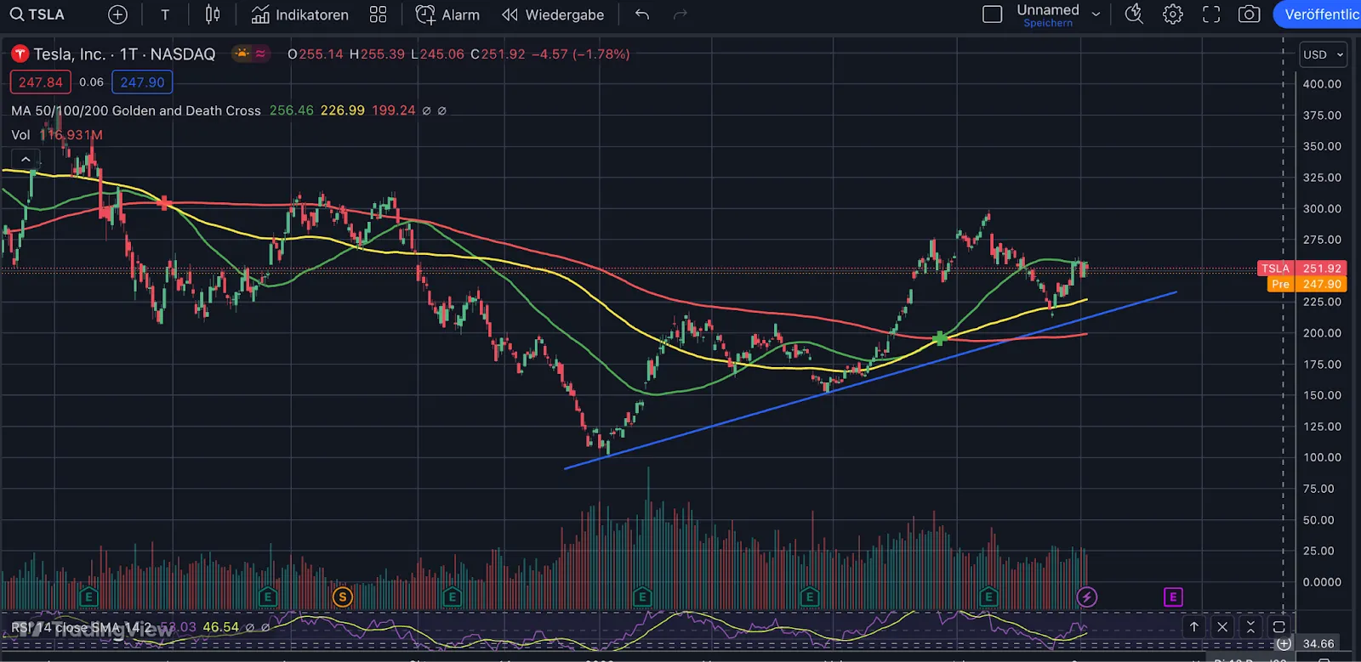Change the chart interval T button
Viewport: 1361px width, 662px height.
165,14
